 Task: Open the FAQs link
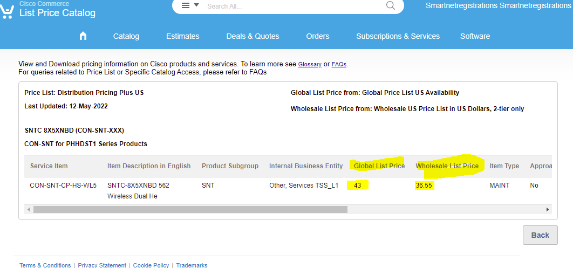339,64
